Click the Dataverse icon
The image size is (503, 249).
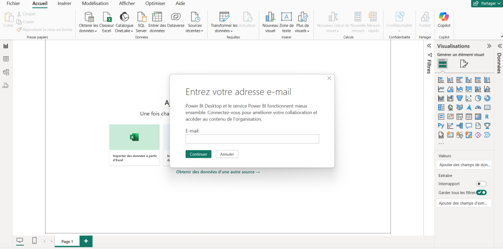pos(176,17)
